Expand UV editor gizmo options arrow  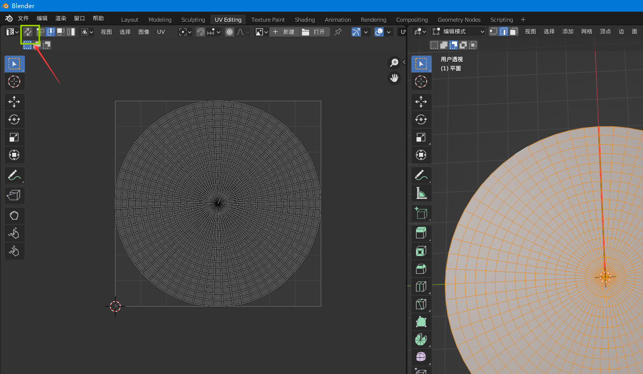[366, 32]
